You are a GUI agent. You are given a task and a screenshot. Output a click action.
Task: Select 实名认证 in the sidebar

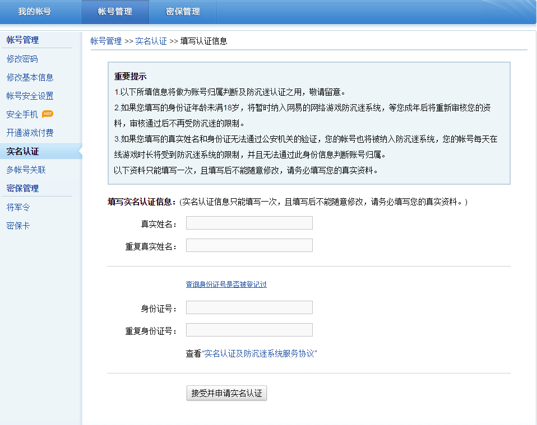pyautogui.click(x=22, y=151)
